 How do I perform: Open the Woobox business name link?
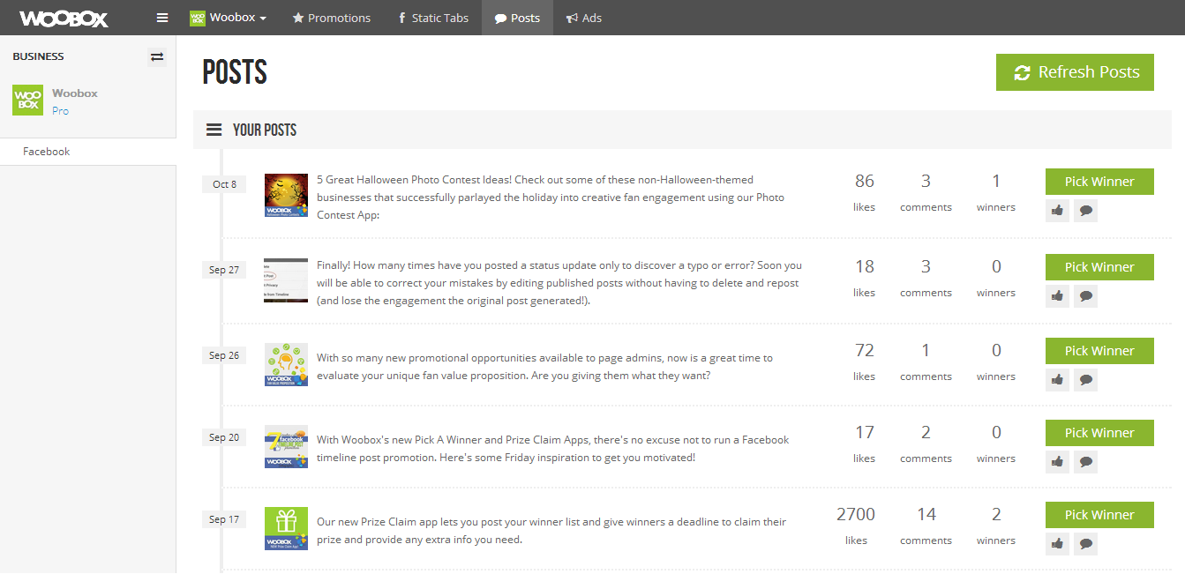coord(75,93)
